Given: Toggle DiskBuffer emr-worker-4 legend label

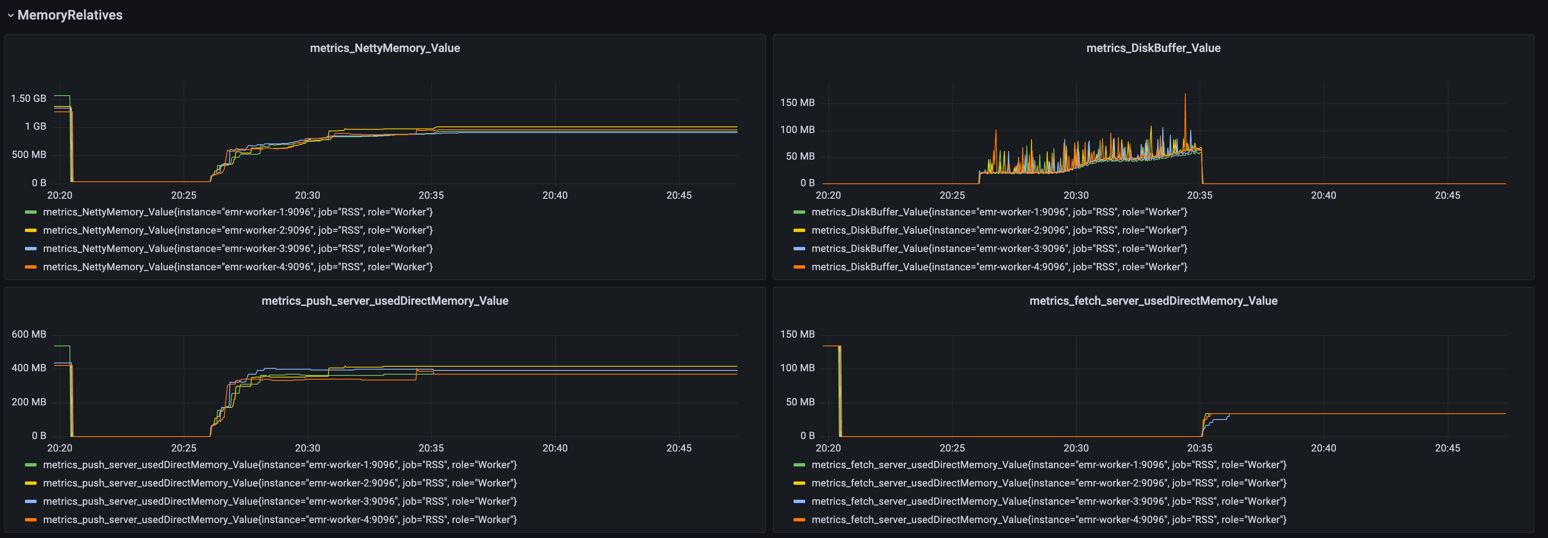Looking at the screenshot, I should click(999, 267).
